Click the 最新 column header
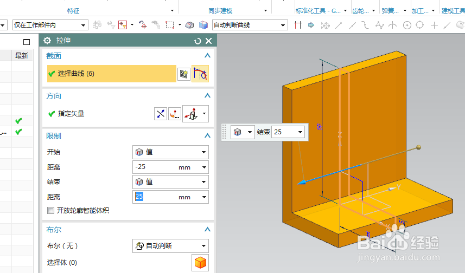 [22, 55]
